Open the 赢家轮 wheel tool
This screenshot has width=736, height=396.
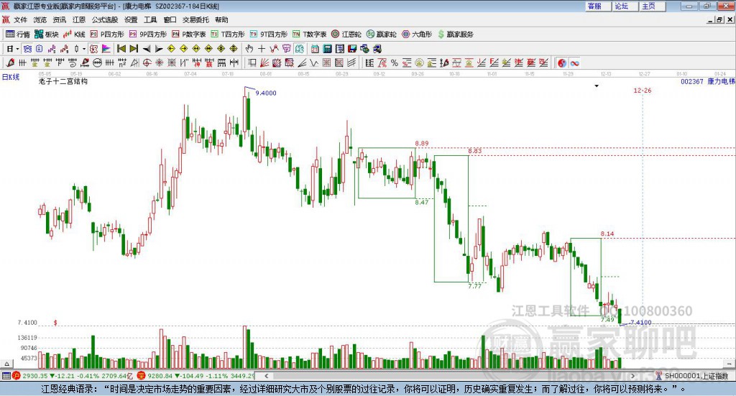[382, 34]
